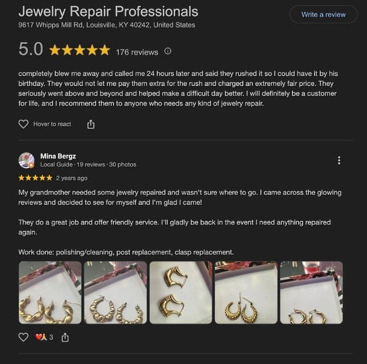Share Mina Bergz's review using share icon
367x364 pixels.
point(65,337)
